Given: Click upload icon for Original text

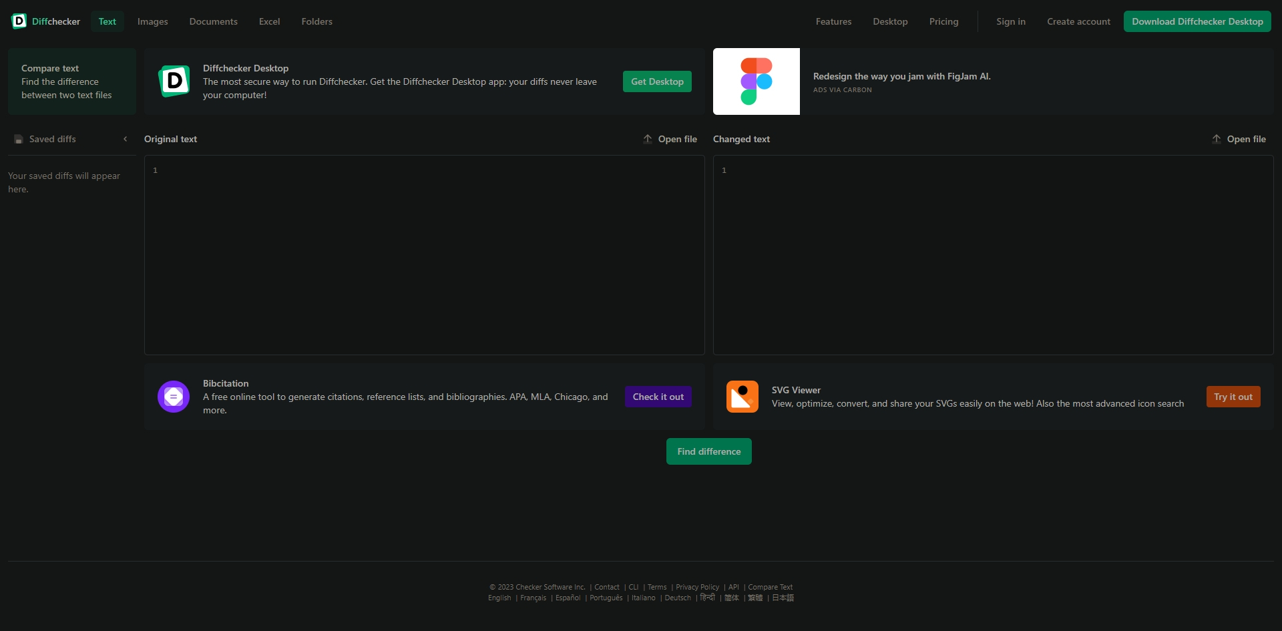Looking at the screenshot, I should (648, 139).
